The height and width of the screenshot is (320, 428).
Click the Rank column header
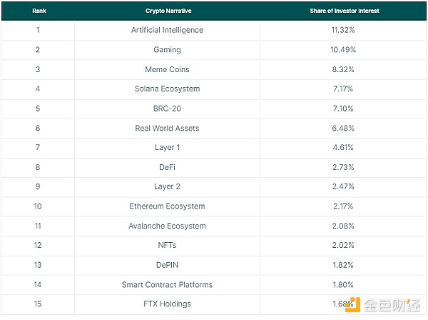click(38, 11)
